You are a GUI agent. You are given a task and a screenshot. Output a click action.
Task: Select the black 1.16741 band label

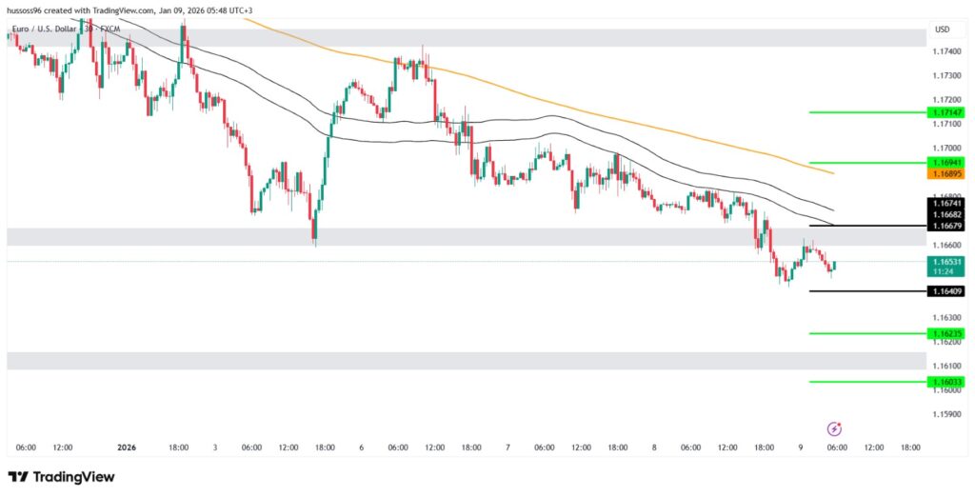pos(945,204)
